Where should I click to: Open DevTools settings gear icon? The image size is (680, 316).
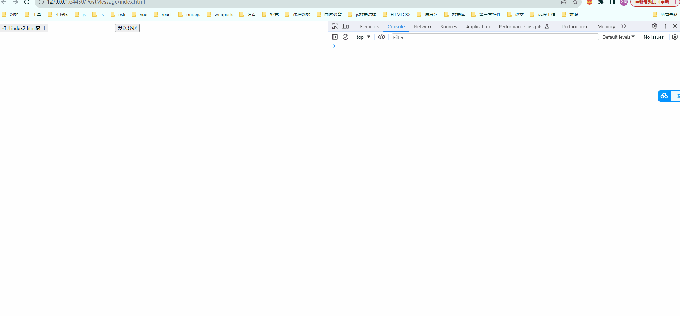(655, 26)
